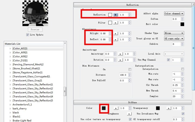Screen dimensions: 195x122
Task: Click the Reflection multiplier spinner arrows
Action: click(x=129, y=15)
